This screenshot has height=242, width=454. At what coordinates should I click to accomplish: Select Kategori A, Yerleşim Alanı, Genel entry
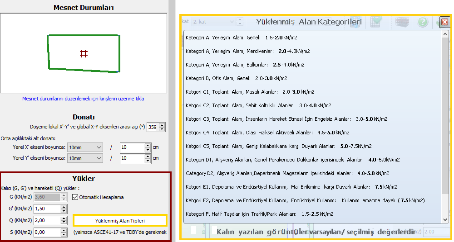(x=241, y=38)
